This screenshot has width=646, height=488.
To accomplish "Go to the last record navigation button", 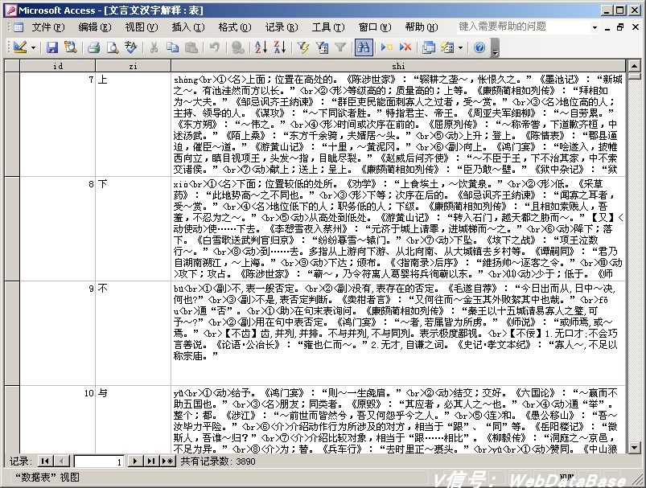I will [x=150, y=461].
